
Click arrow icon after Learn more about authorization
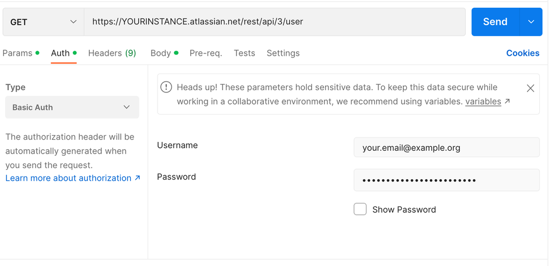(x=137, y=178)
